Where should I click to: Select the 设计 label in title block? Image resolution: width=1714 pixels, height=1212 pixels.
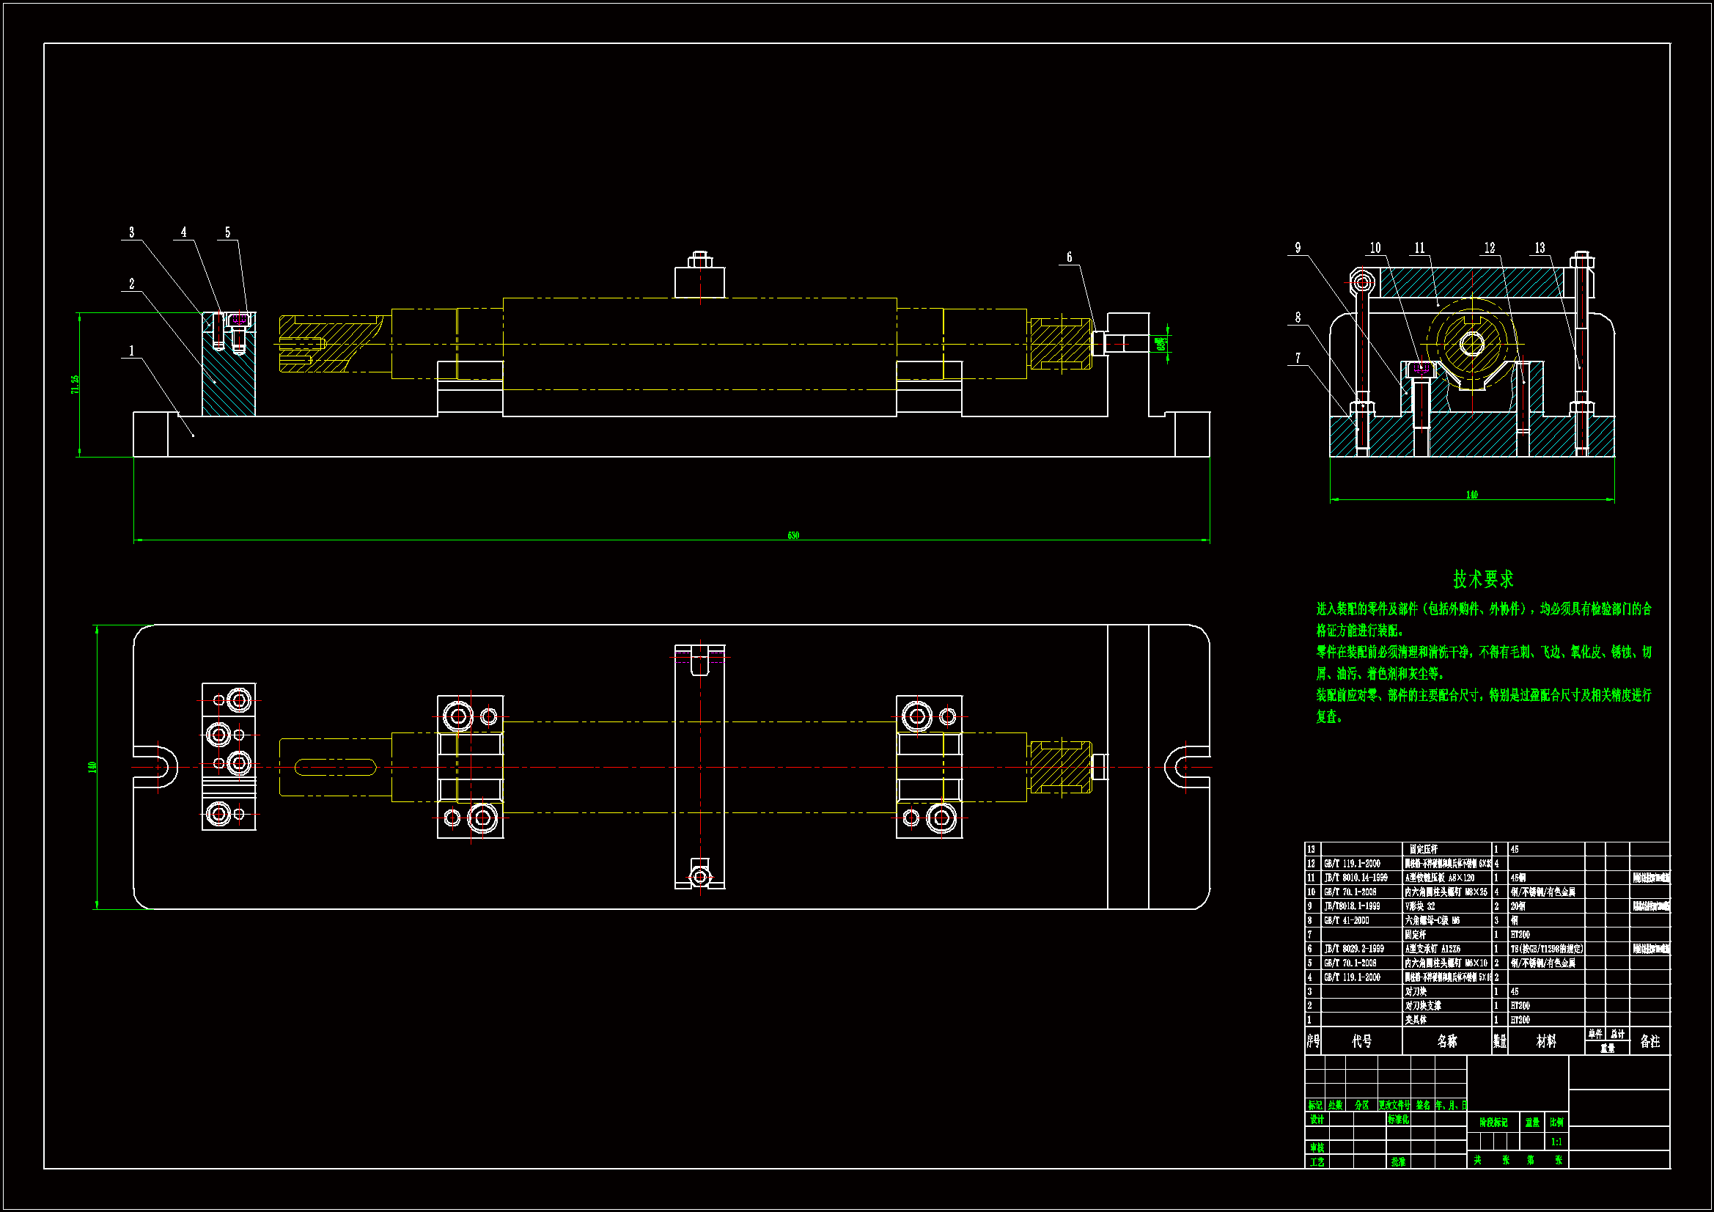click(x=1317, y=1120)
